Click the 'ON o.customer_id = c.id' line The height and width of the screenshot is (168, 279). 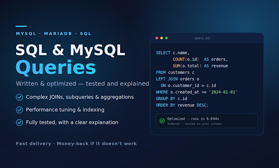[188, 85]
